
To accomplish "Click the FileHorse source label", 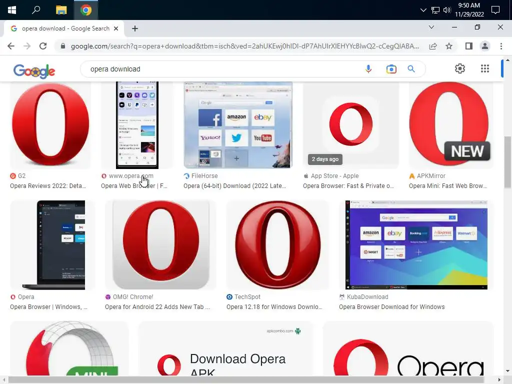I will [x=204, y=175].
